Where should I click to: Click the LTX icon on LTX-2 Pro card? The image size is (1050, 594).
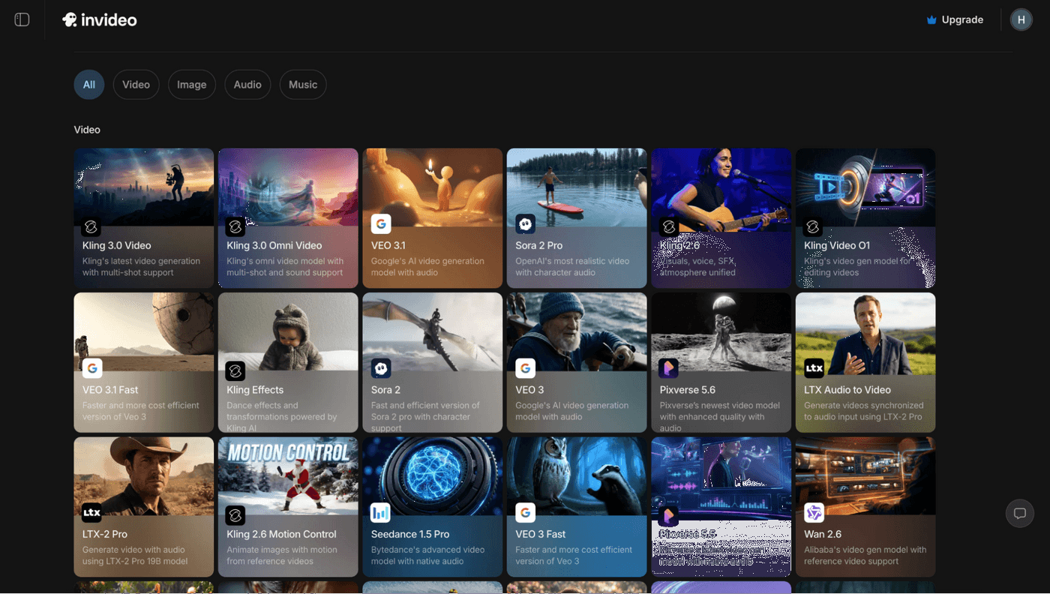pyautogui.click(x=91, y=513)
